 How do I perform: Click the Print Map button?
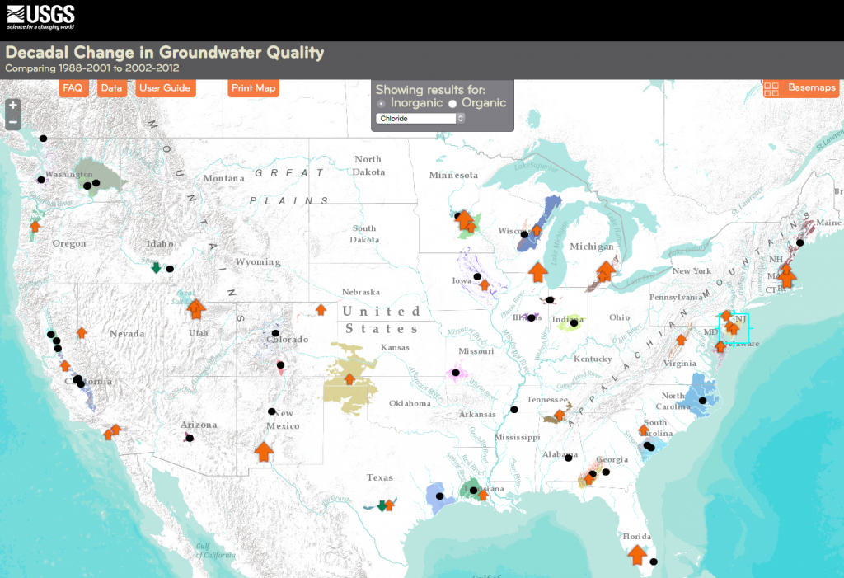coord(253,88)
